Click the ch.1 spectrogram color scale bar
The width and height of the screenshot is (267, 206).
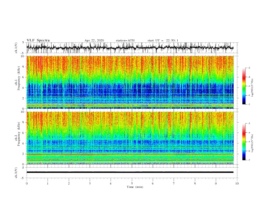pos(244,86)
